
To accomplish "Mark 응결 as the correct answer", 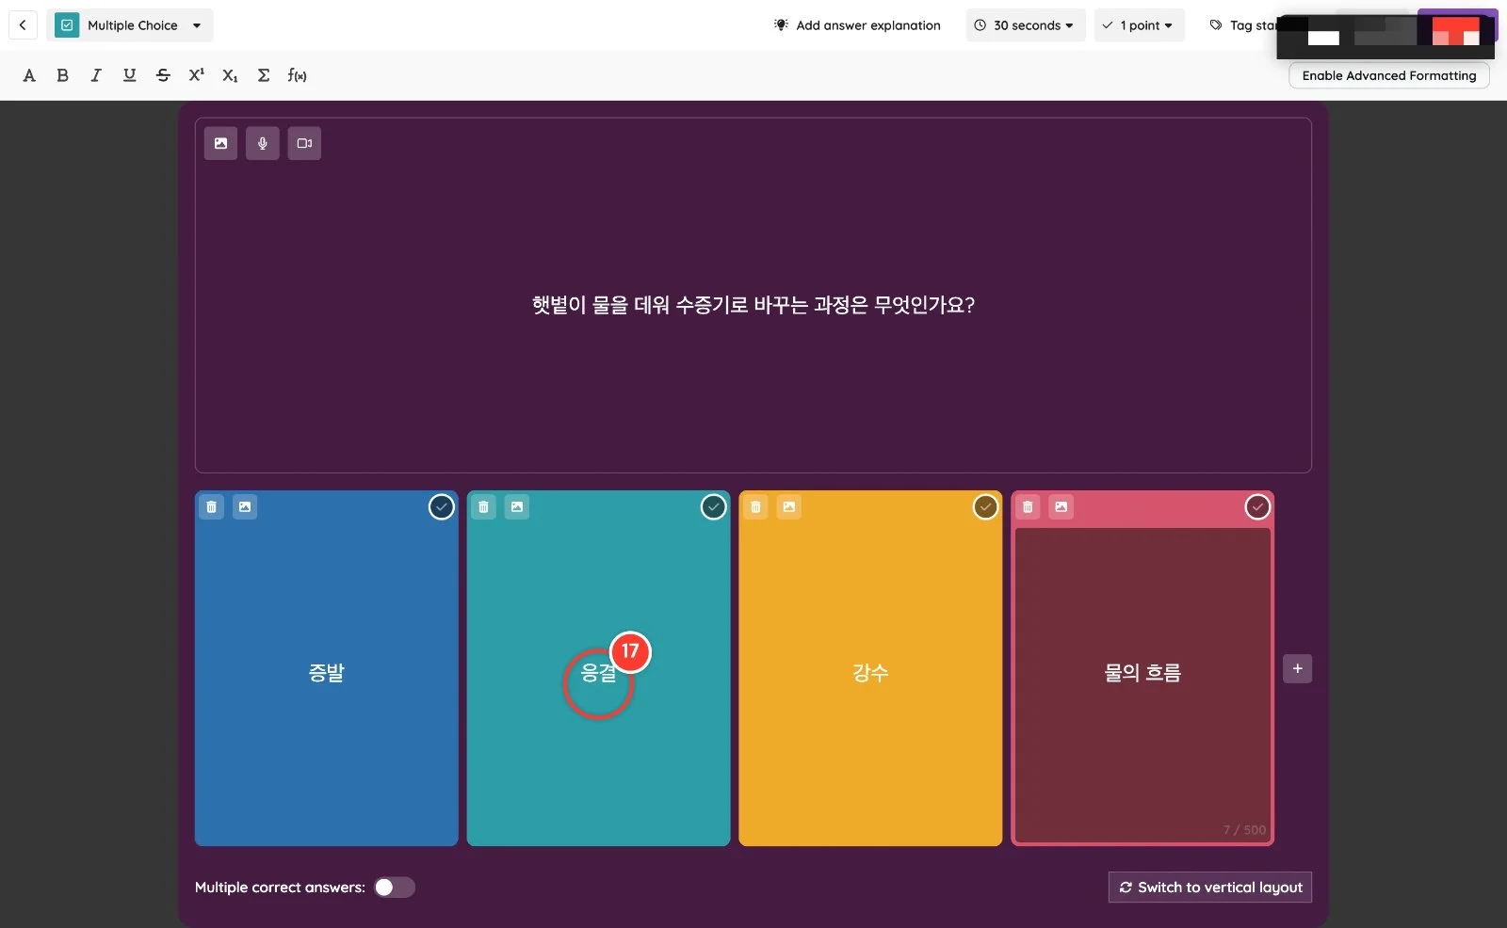I will tap(713, 507).
